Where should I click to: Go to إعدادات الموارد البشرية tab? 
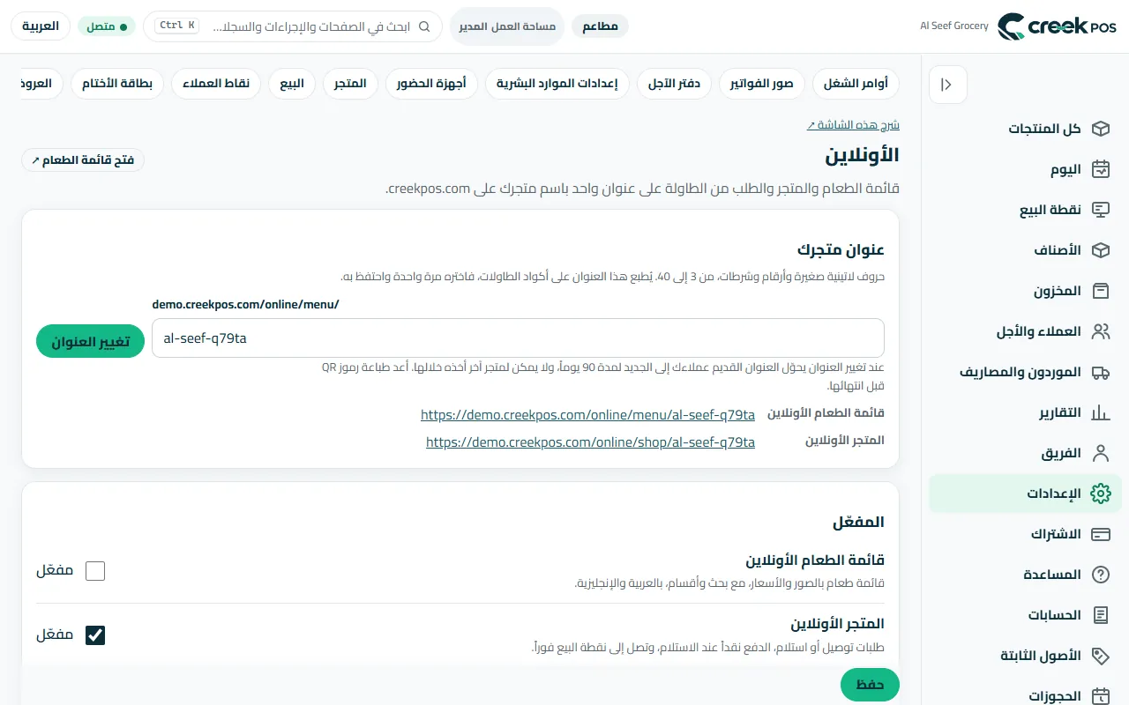tap(557, 84)
